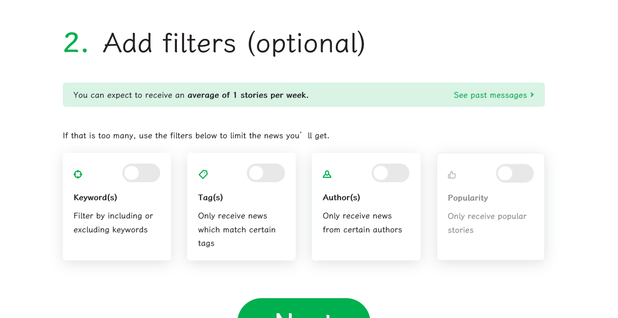Click the Popularity card heading
This screenshot has width=618, height=318.
click(x=468, y=198)
